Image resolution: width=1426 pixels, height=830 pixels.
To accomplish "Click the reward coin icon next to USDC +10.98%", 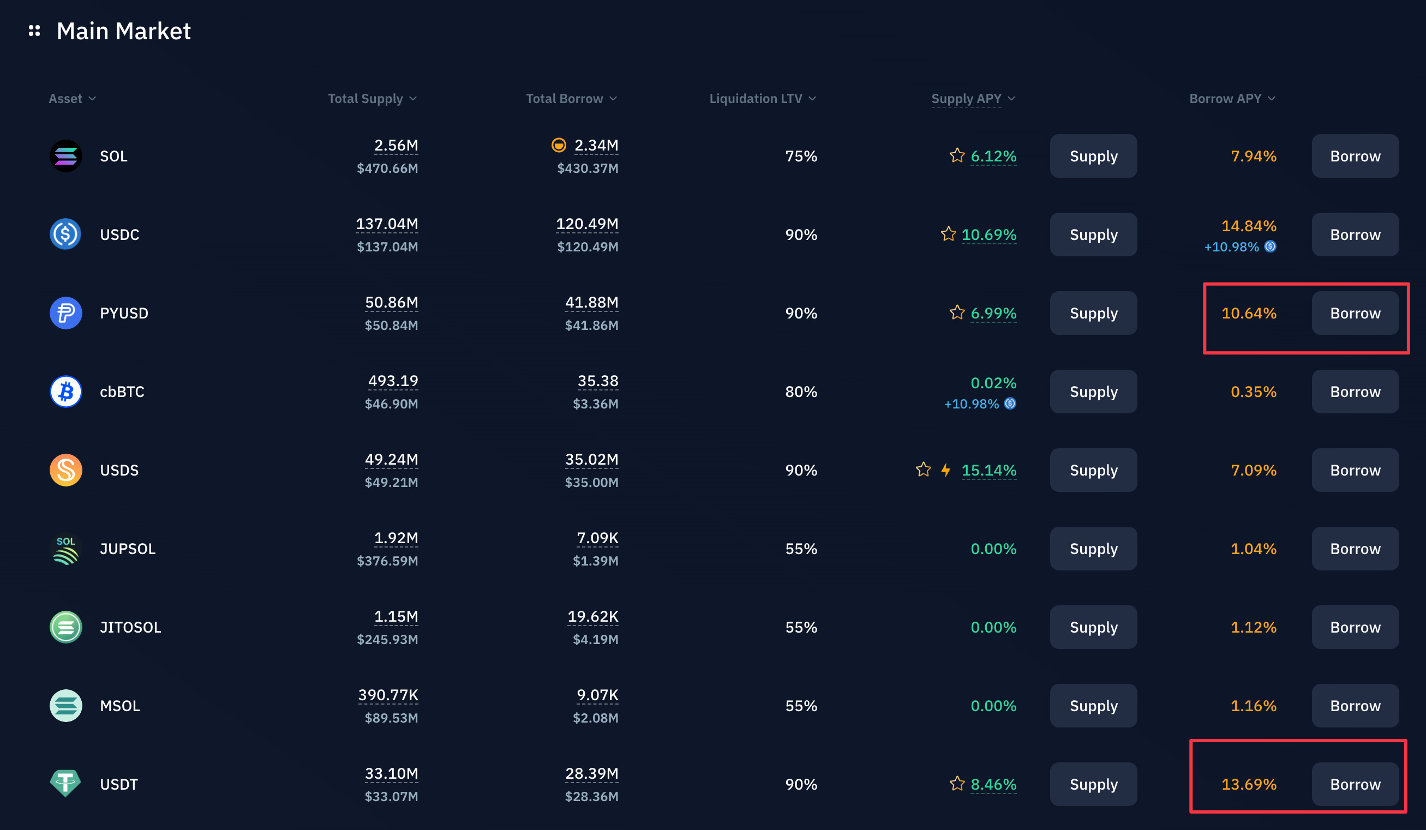I will [x=1270, y=246].
